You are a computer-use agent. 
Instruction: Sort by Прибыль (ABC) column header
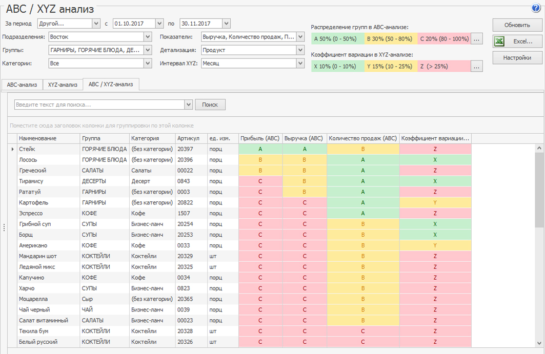point(260,138)
